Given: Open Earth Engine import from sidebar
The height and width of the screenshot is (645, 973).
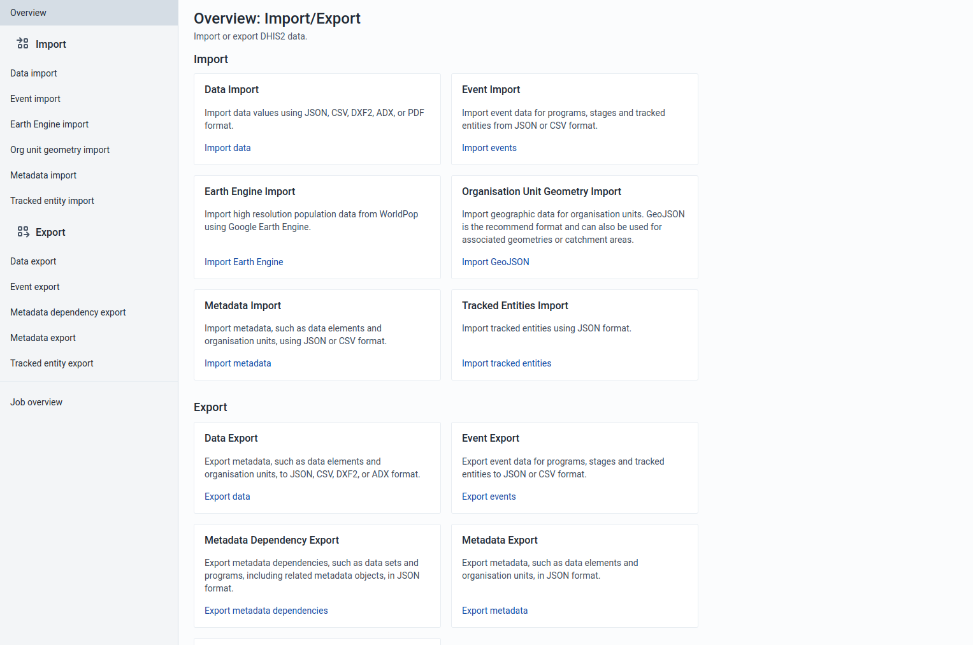Looking at the screenshot, I should pos(49,124).
